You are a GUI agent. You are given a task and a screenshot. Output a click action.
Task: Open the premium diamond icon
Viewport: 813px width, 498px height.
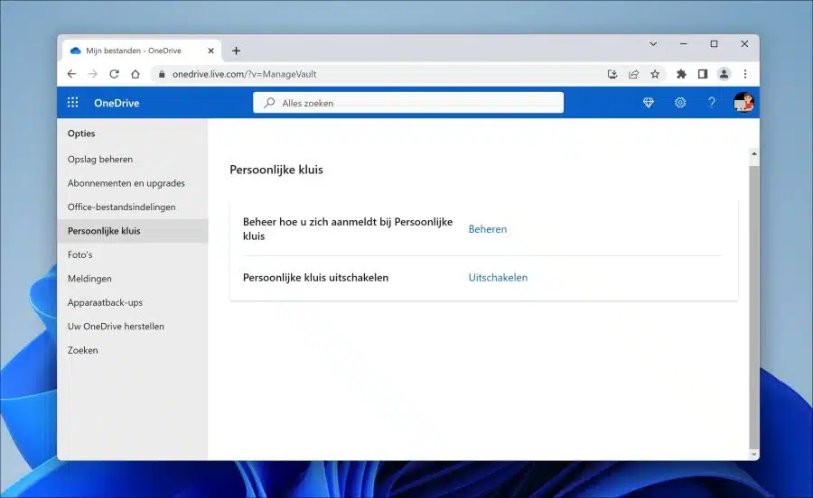click(648, 103)
